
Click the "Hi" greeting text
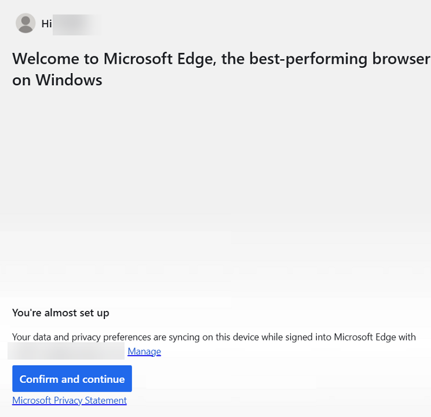pos(46,24)
